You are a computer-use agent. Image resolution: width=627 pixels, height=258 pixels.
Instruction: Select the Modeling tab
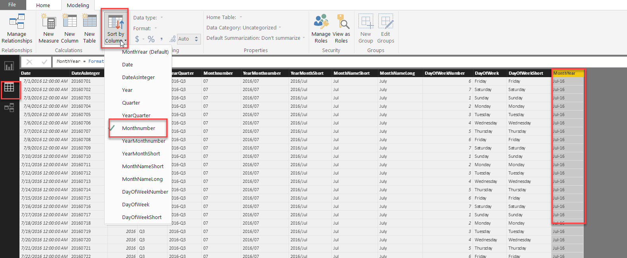[78, 5]
